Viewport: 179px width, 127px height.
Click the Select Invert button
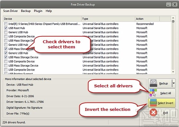click(x=162, y=103)
